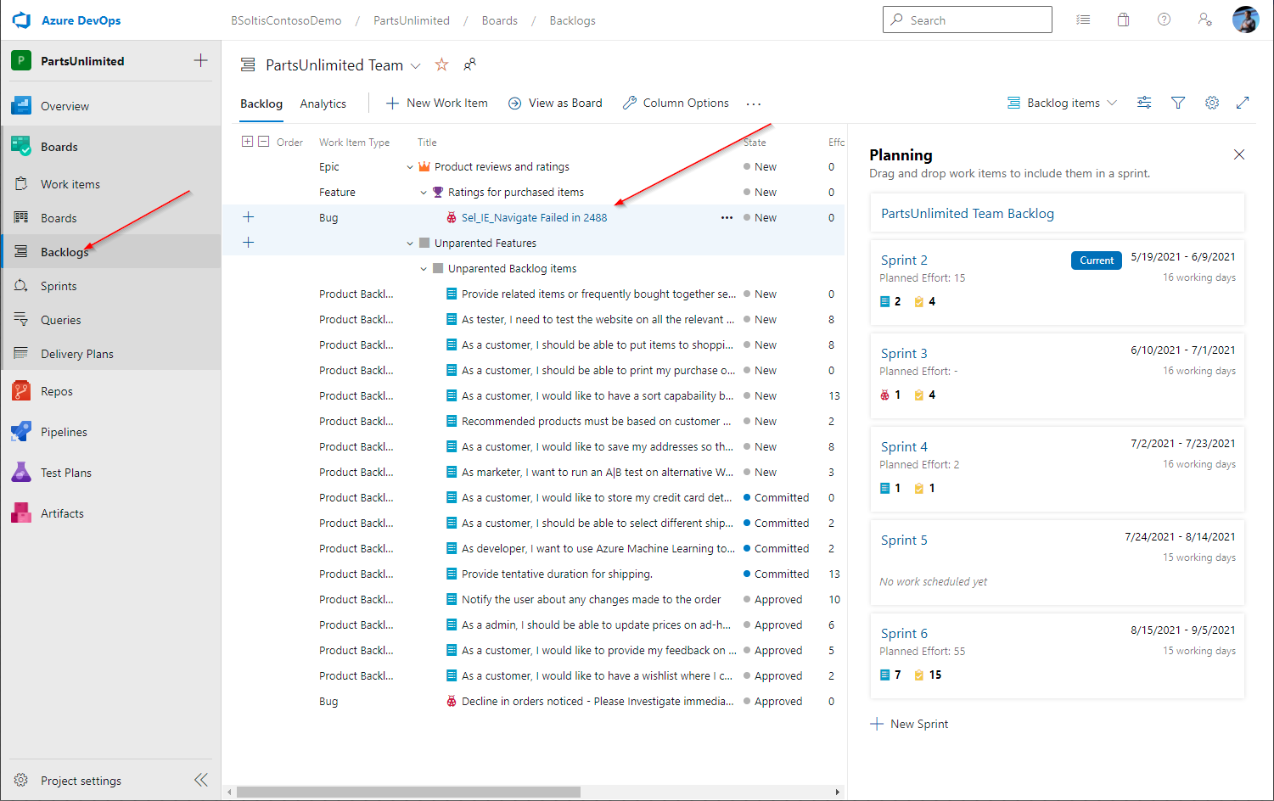
Task: Open the Backlog items level dropdown
Action: [1063, 103]
